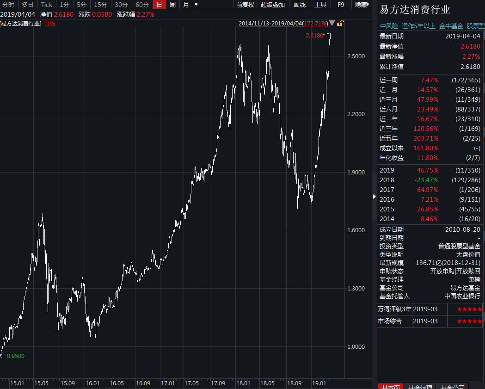Select the 15分 period

(100, 5)
